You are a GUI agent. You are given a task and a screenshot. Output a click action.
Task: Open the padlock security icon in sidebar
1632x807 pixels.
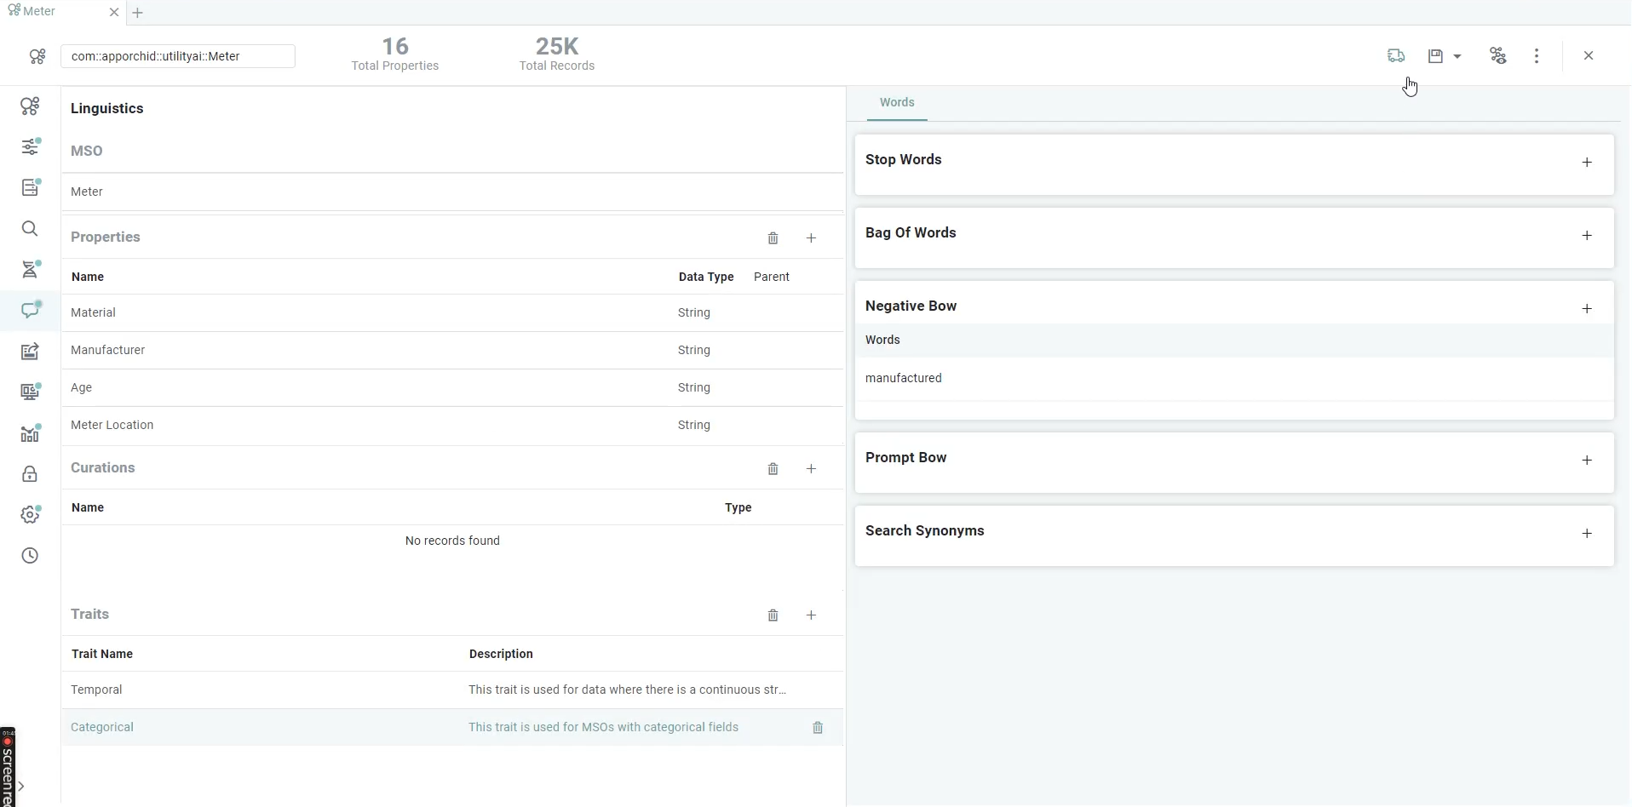[x=31, y=474]
